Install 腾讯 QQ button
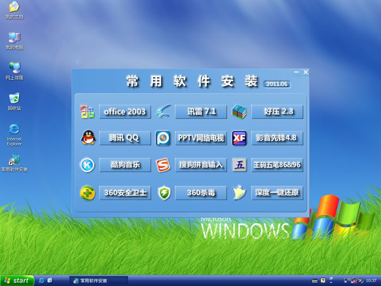The width and height of the screenshot is (381, 286). [125, 138]
